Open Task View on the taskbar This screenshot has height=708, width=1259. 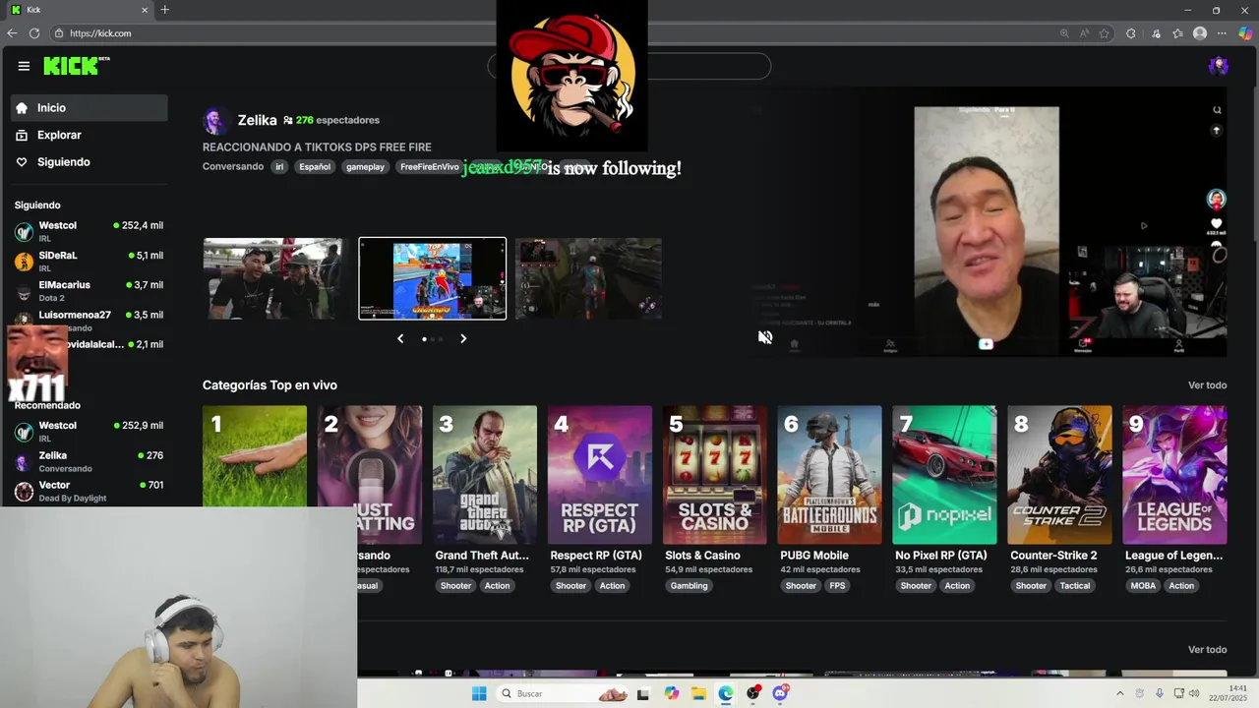[643, 693]
